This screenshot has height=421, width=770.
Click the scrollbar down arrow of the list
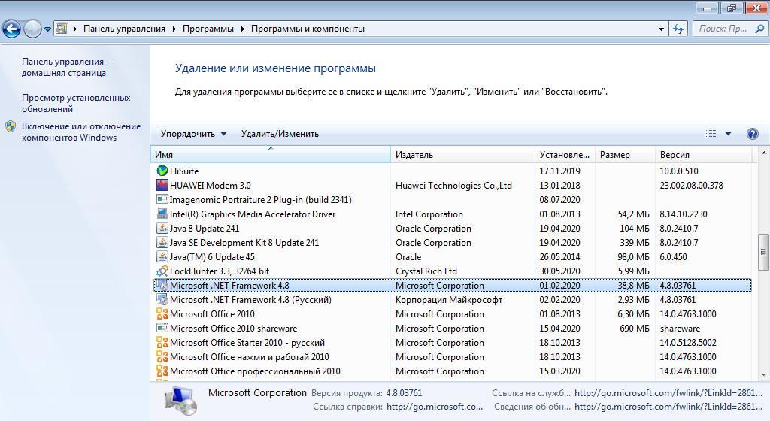click(x=764, y=375)
